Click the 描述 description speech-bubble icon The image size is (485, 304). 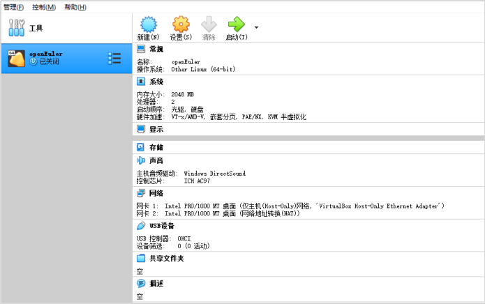point(141,283)
